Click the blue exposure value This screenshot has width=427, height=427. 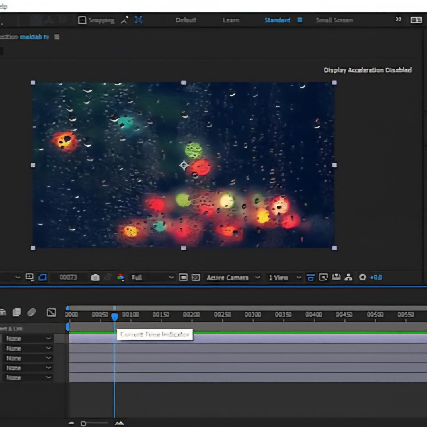click(376, 278)
